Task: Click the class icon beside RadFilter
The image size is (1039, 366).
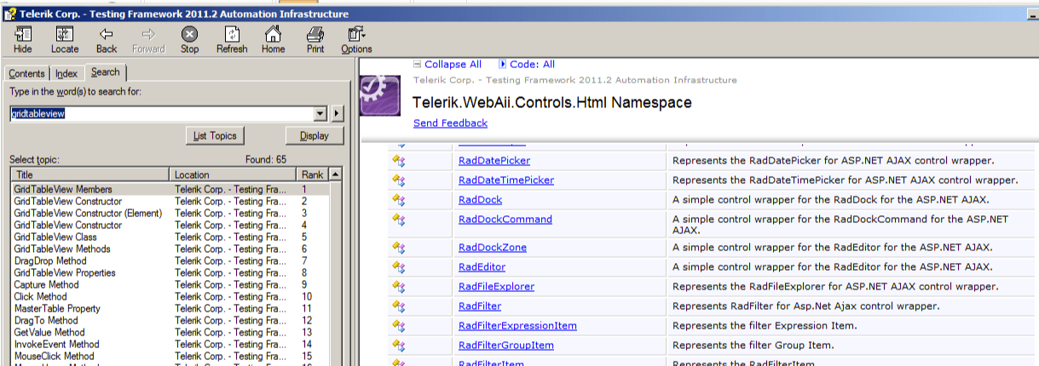Action: coord(398,306)
